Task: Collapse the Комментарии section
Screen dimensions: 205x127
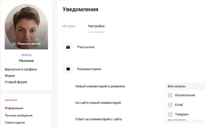Action: (89, 69)
